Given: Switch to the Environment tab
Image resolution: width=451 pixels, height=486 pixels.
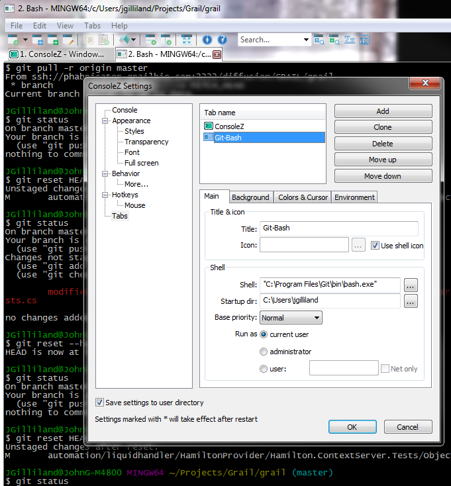Looking at the screenshot, I should click(x=354, y=197).
